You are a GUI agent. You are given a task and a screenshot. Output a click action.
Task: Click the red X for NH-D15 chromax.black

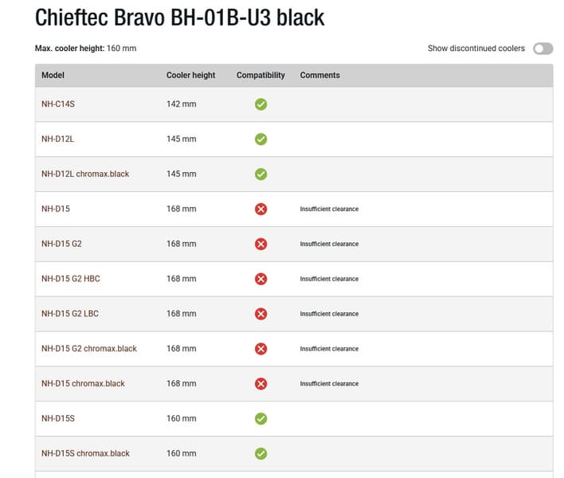click(x=260, y=384)
